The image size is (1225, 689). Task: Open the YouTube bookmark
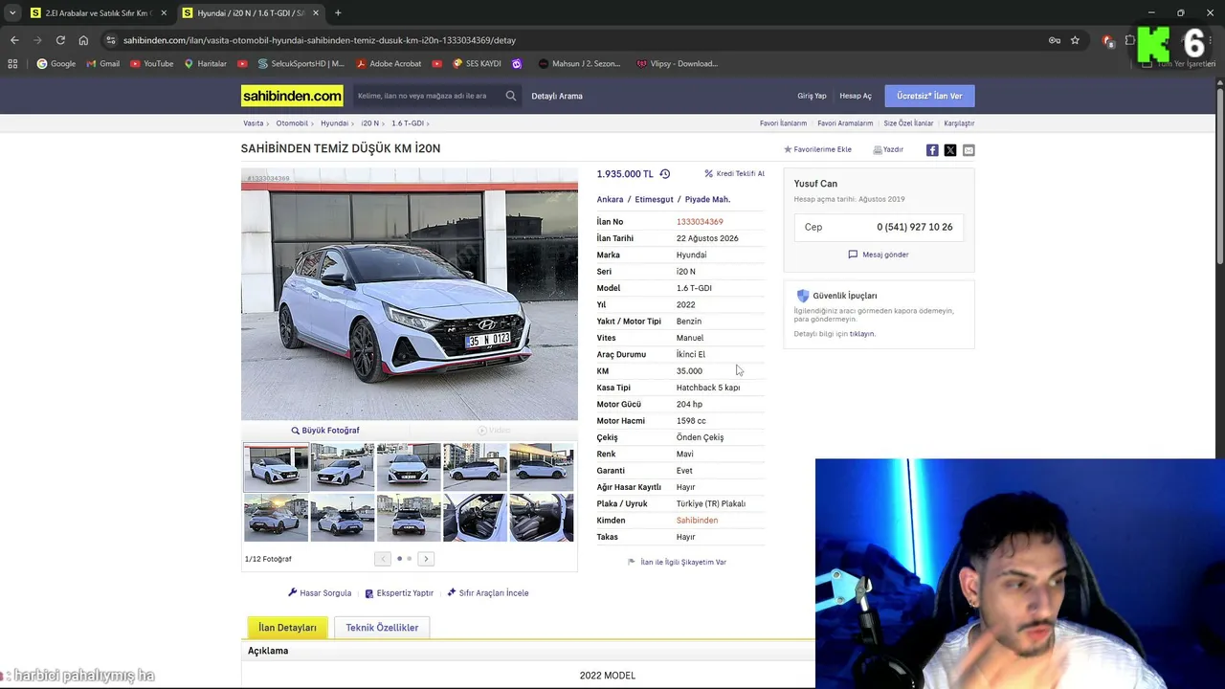click(x=152, y=64)
